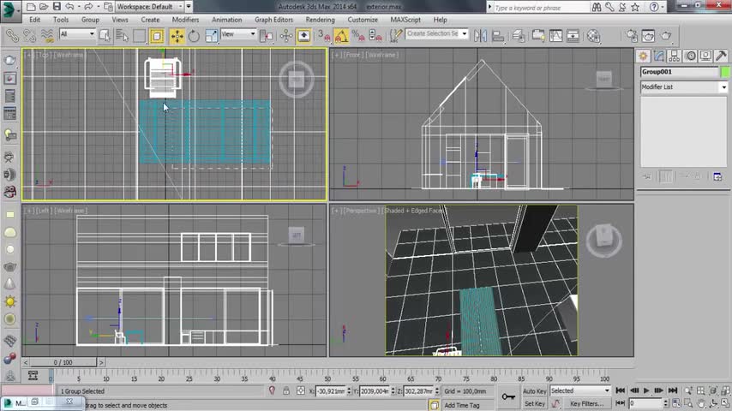Image resolution: width=732 pixels, height=411 pixels.
Task: Select the Select and Move tool
Action: click(x=176, y=36)
